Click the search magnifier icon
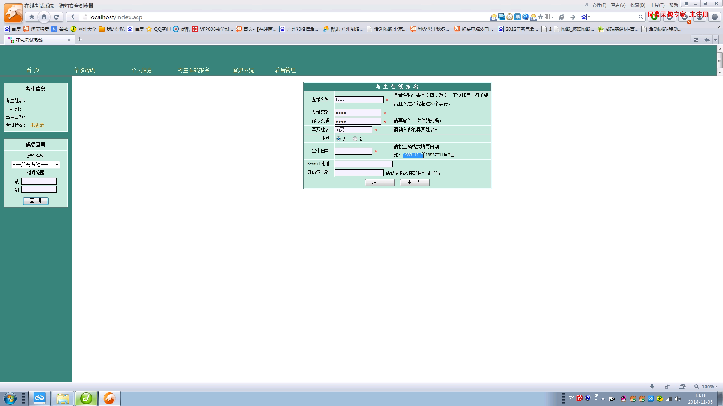Viewport: 723px width, 406px height. 641,17
